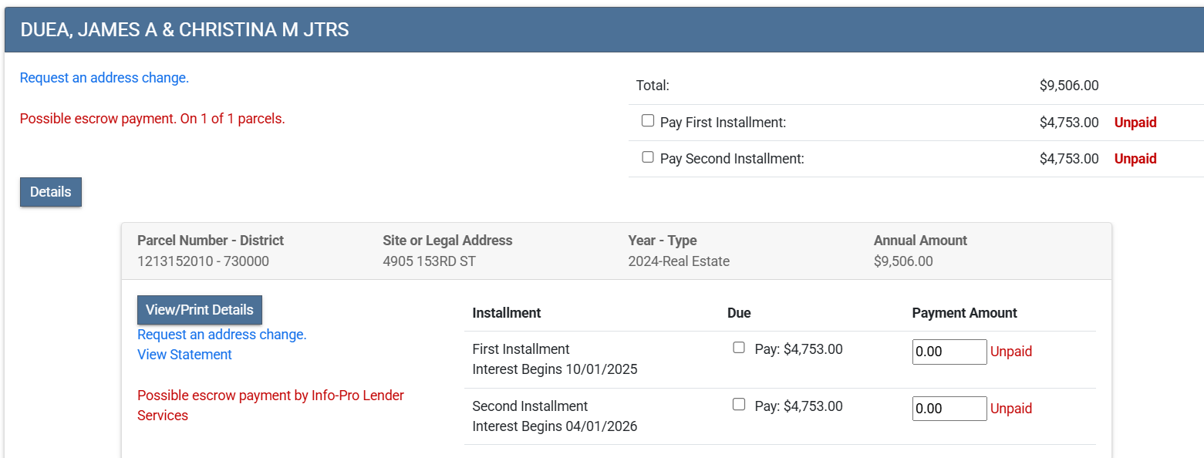
Task: Click Unpaid status beside Pay First Installment summary
Action: 1135,123
